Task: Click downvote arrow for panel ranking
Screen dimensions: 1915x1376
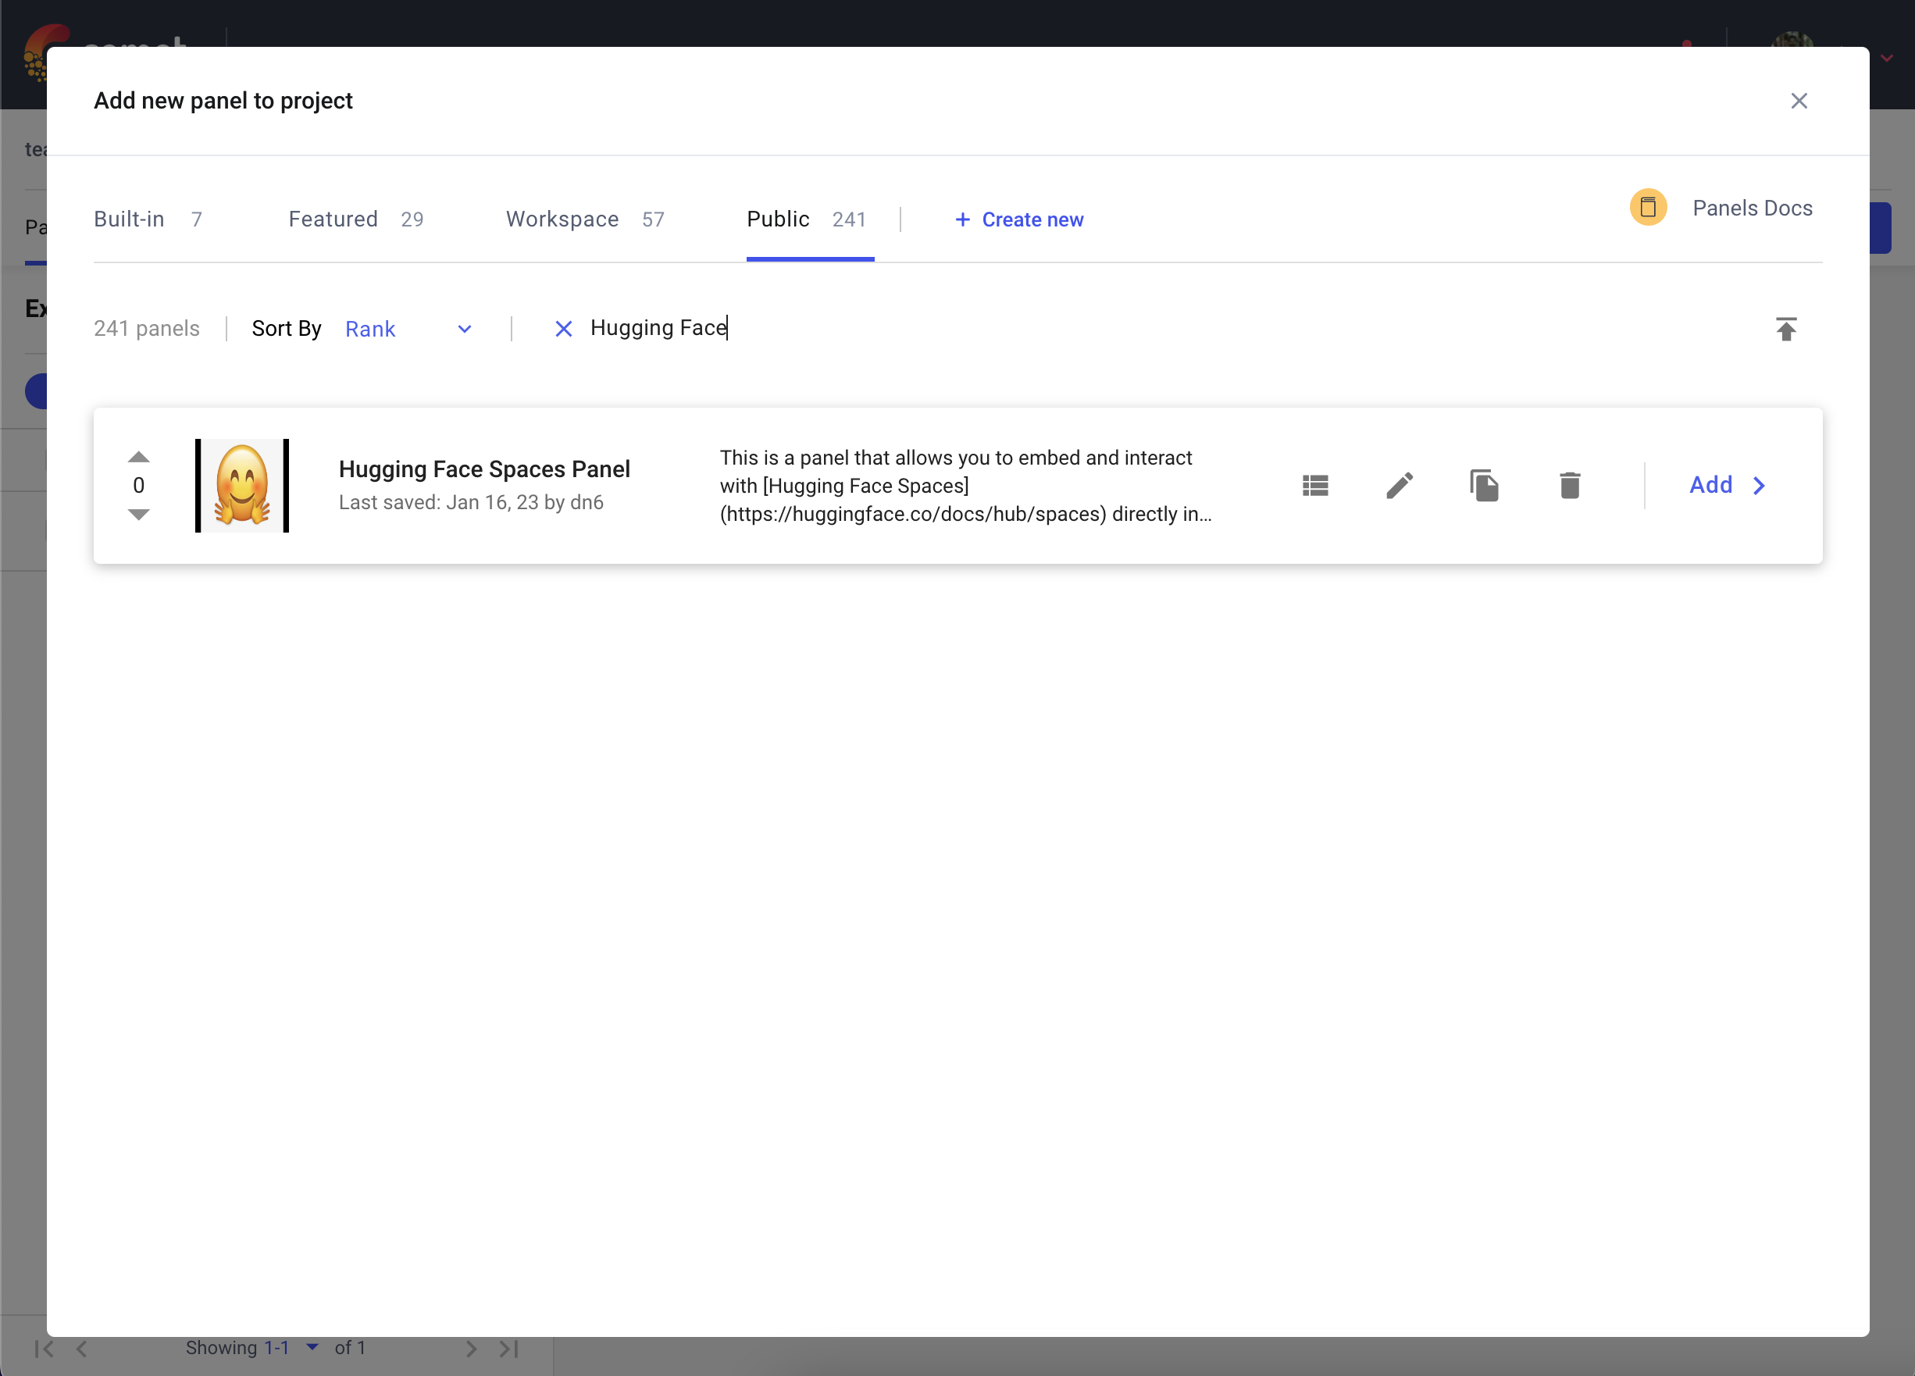Action: pos(138,515)
